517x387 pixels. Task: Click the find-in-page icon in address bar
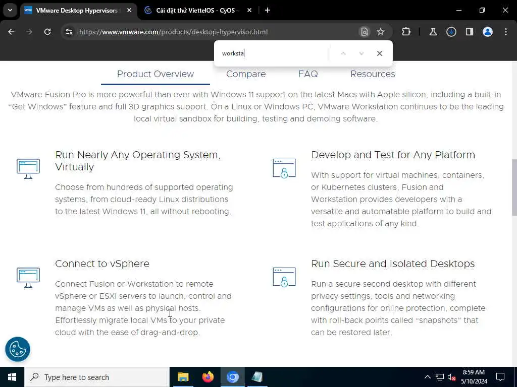click(365, 32)
